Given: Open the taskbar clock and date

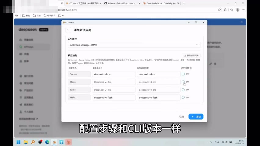Looking at the screenshot, I should pos(239,142).
